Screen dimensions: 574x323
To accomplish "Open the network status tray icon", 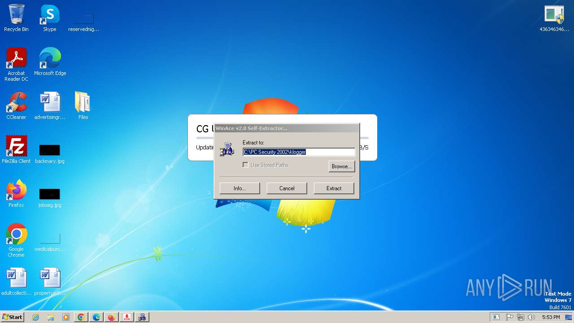I will pos(520,317).
